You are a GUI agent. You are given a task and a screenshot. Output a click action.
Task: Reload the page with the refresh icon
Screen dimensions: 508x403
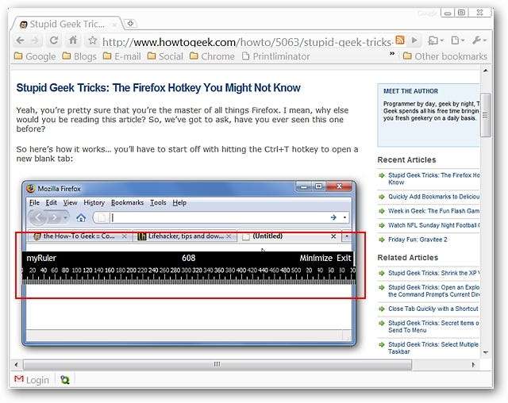[54, 40]
